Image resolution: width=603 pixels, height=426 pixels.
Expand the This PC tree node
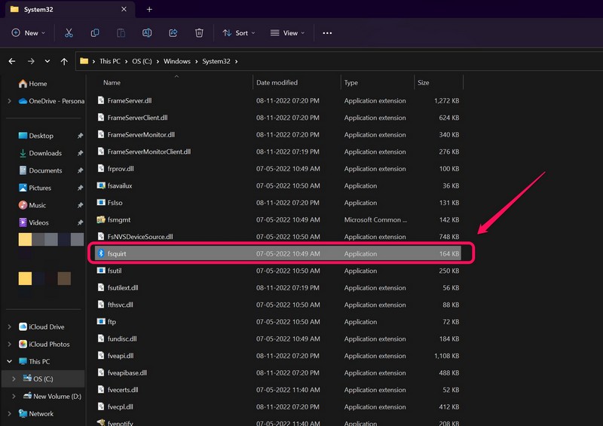click(x=9, y=362)
